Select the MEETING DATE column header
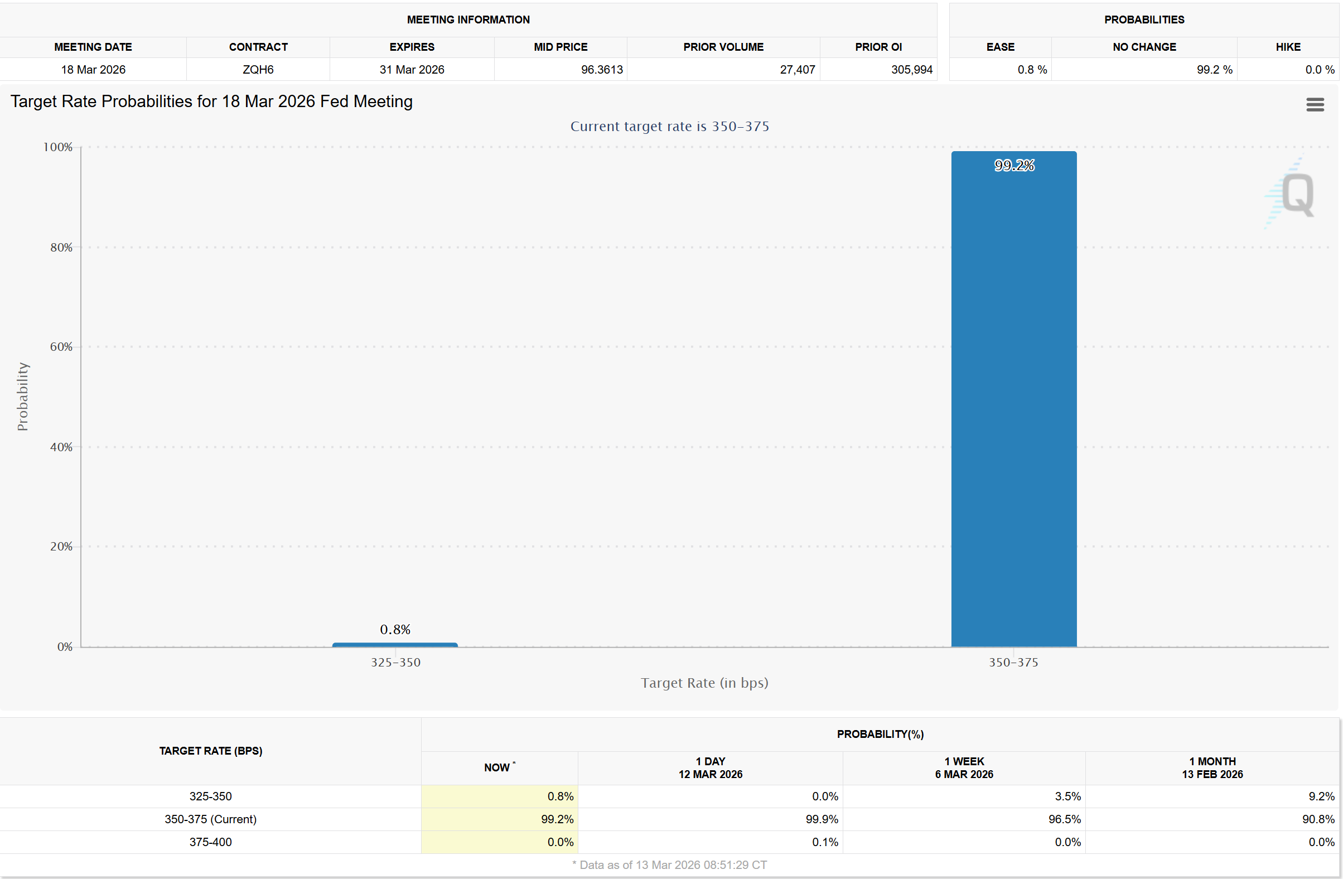Viewport: 1343px width, 879px height. pyautogui.click(x=93, y=47)
